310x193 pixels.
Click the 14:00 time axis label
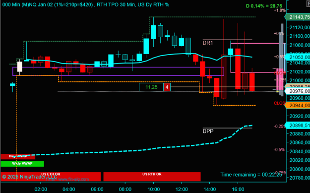210,189
